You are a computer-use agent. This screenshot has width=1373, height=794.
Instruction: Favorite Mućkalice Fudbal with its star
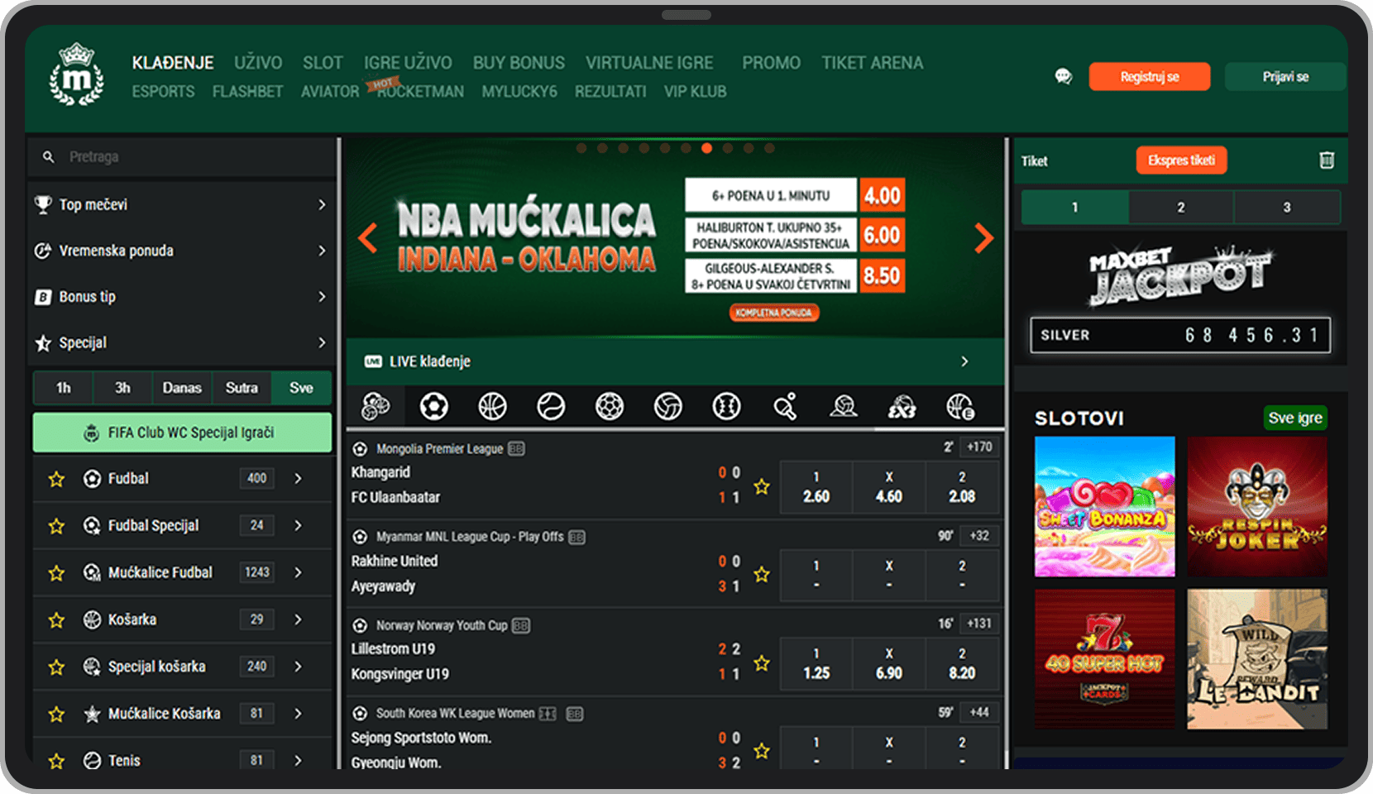point(56,572)
